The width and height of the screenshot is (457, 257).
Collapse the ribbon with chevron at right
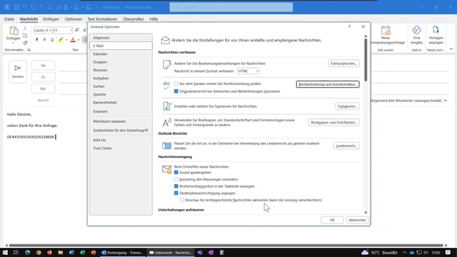[x=451, y=49]
